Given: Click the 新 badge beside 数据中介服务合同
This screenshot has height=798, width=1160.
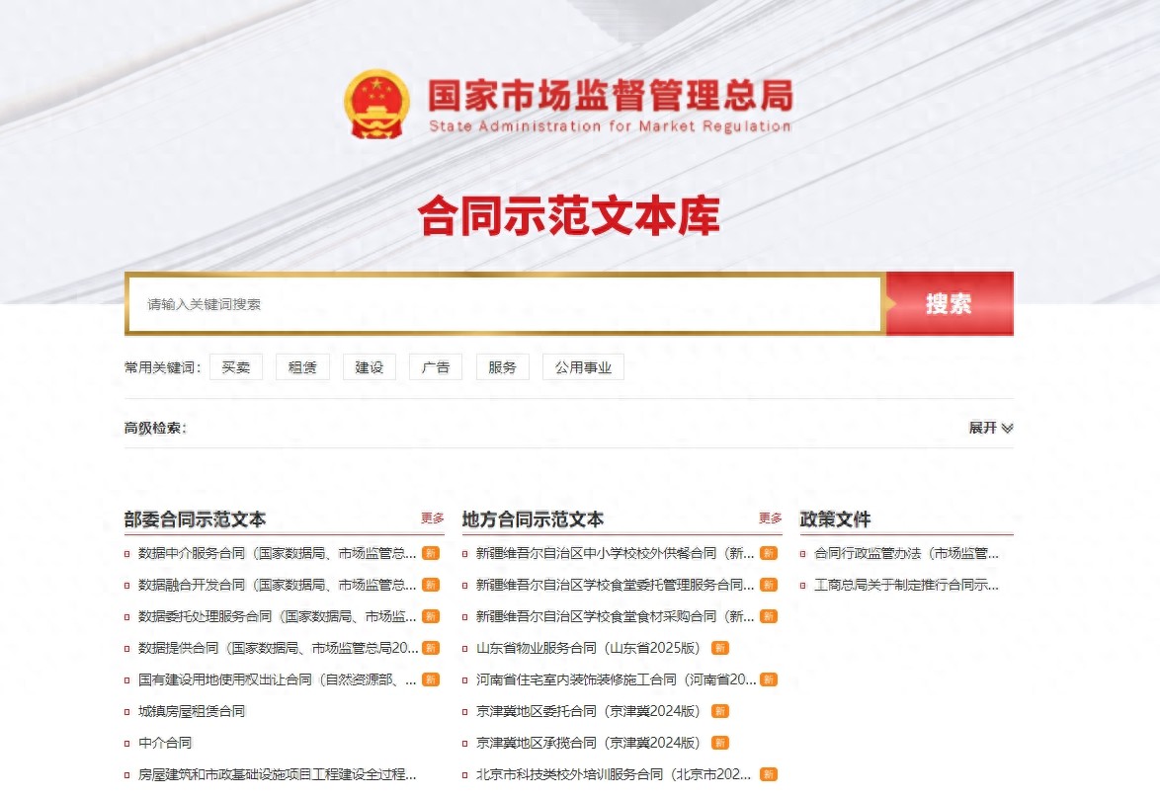Looking at the screenshot, I should [429, 554].
